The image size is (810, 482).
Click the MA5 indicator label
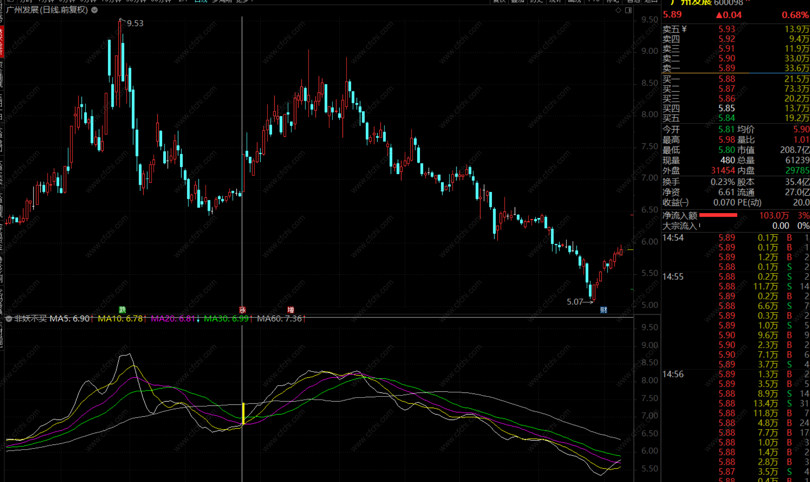(70, 318)
